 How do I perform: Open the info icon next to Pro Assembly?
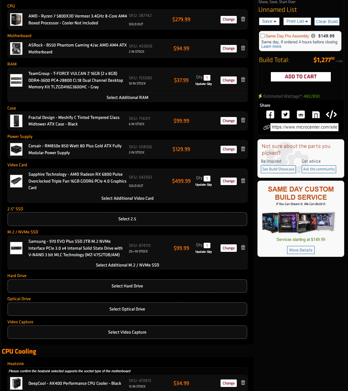pos(313,36)
